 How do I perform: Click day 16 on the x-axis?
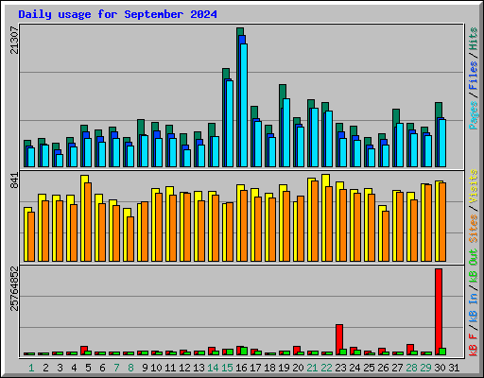pyautogui.click(x=241, y=368)
